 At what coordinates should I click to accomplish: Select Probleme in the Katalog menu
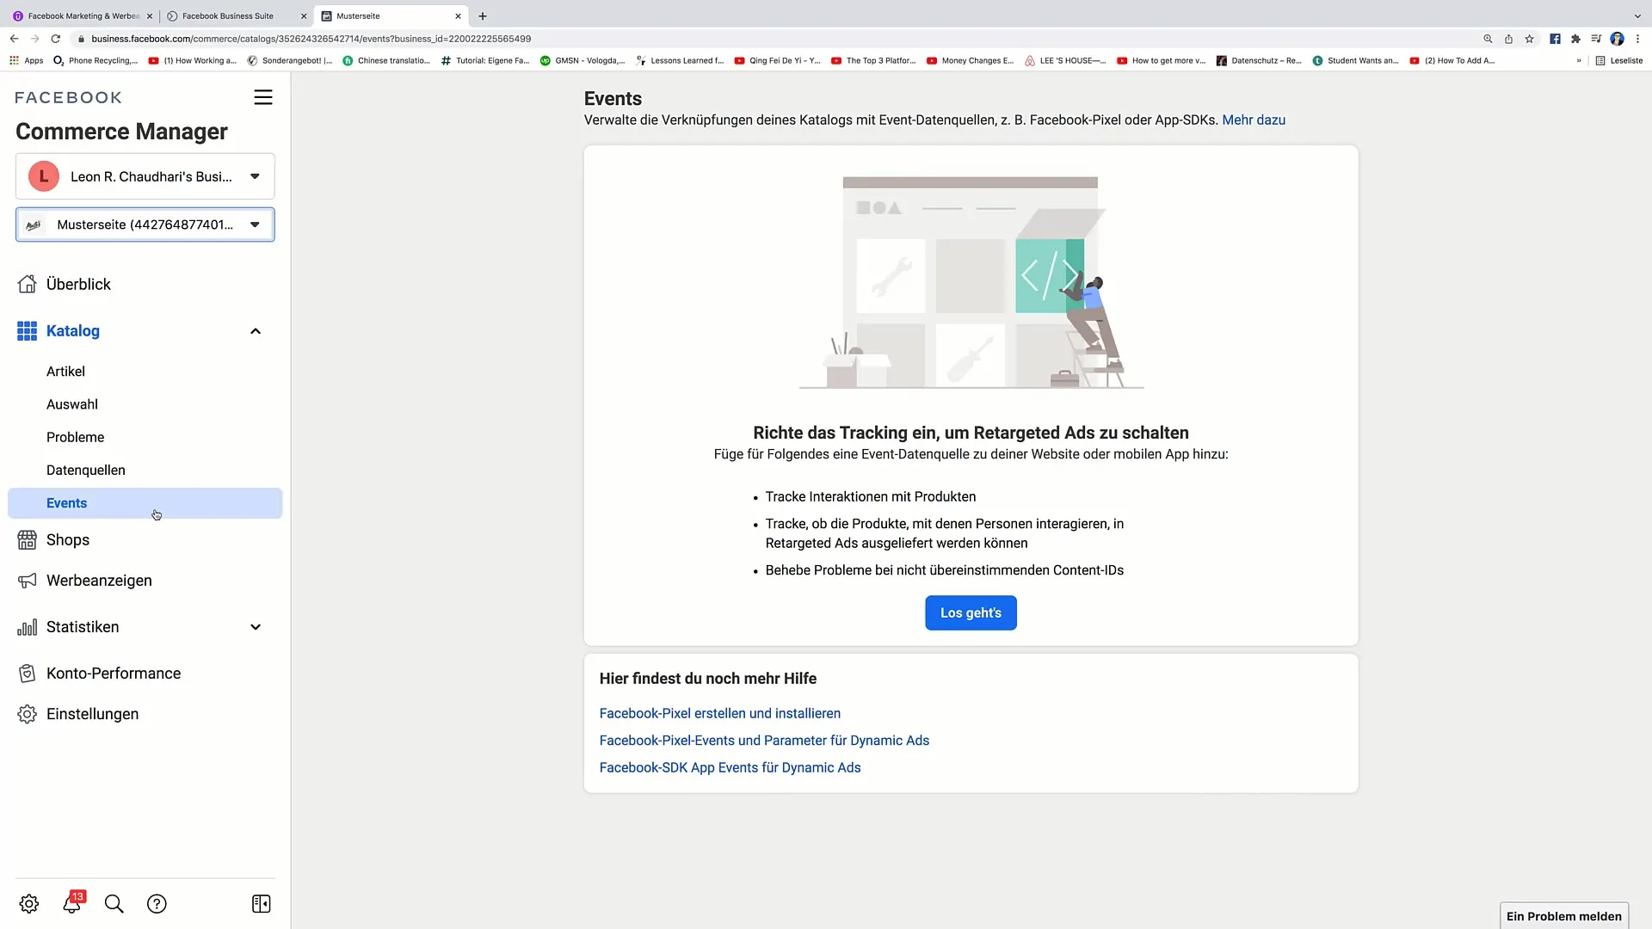point(76,437)
